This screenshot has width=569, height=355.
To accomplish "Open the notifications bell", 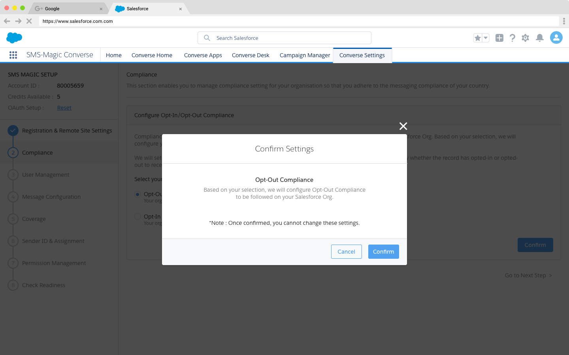I will pyautogui.click(x=540, y=38).
